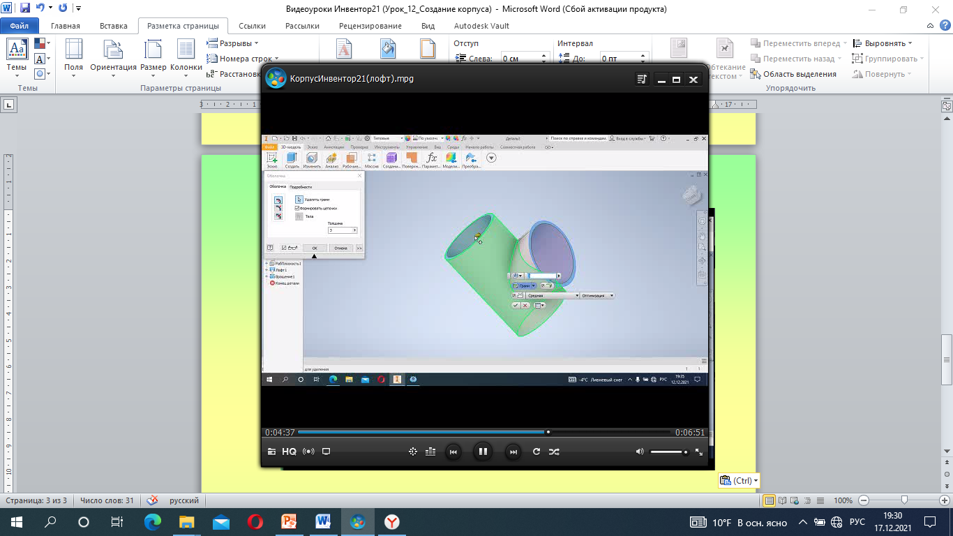This screenshot has height=536, width=953.
Task: Adjust the player volume slider
Action: [x=669, y=452]
